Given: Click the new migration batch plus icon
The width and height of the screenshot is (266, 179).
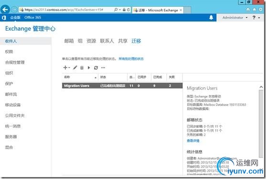Looking at the screenshot, I should [x=65, y=67].
